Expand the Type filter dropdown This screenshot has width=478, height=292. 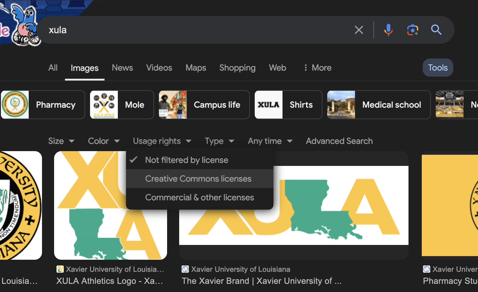(219, 141)
